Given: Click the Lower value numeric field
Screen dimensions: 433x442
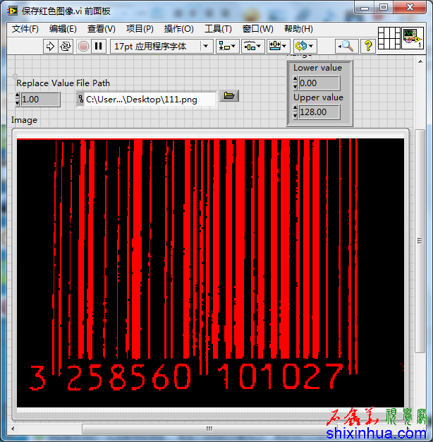Looking at the screenshot, I should pos(319,83).
